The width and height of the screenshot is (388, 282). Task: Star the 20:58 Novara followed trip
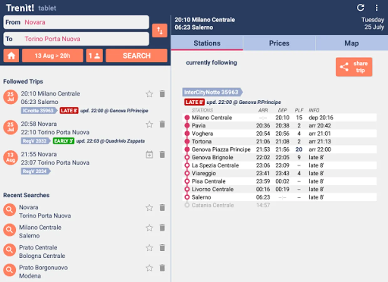click(x=149, y=124)
